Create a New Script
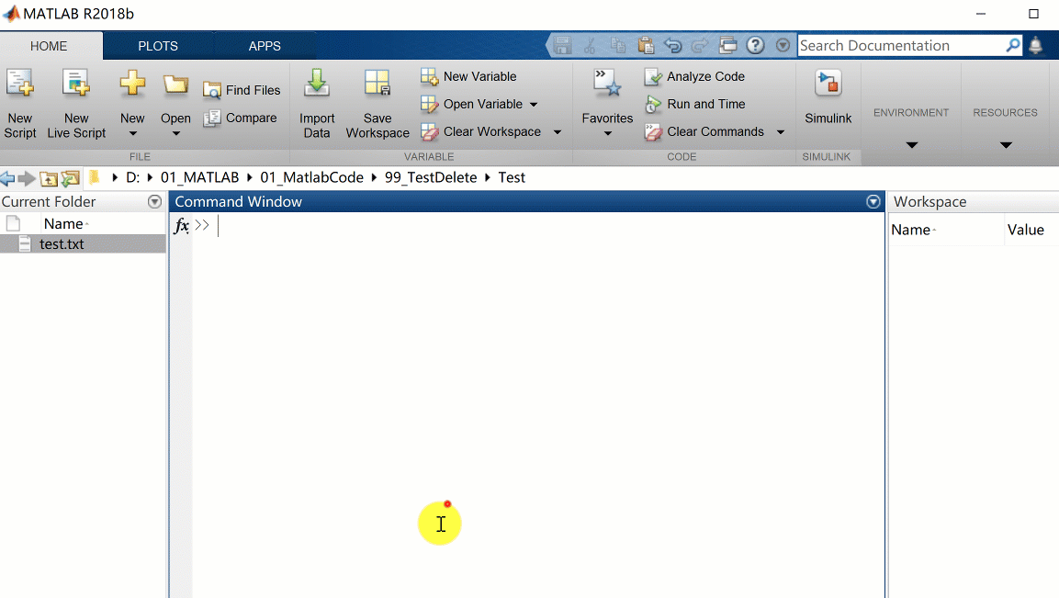Image resolution: width=1059 pixels, height=598 pixels. 19,104
